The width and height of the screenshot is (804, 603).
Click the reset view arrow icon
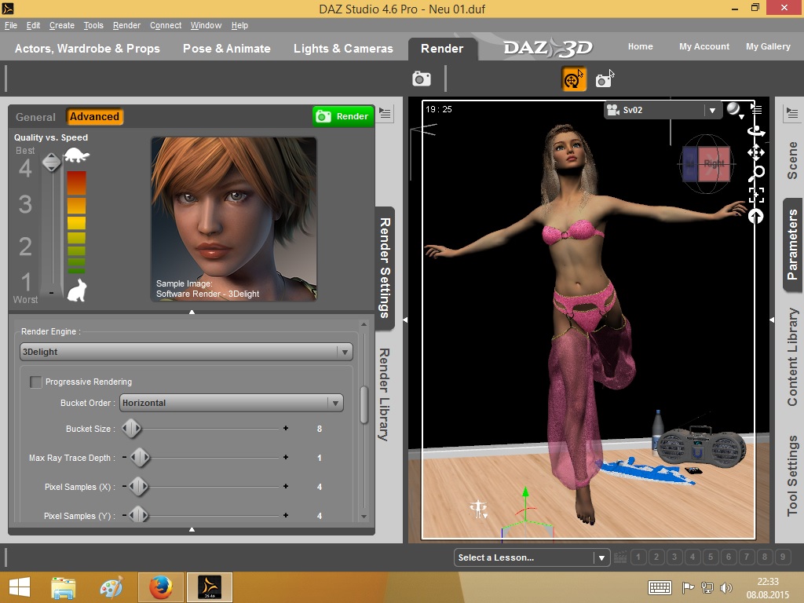[756, 217]
